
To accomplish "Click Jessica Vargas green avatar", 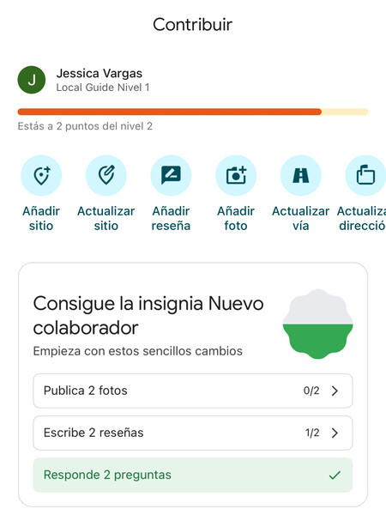I will tap(32, 80).
